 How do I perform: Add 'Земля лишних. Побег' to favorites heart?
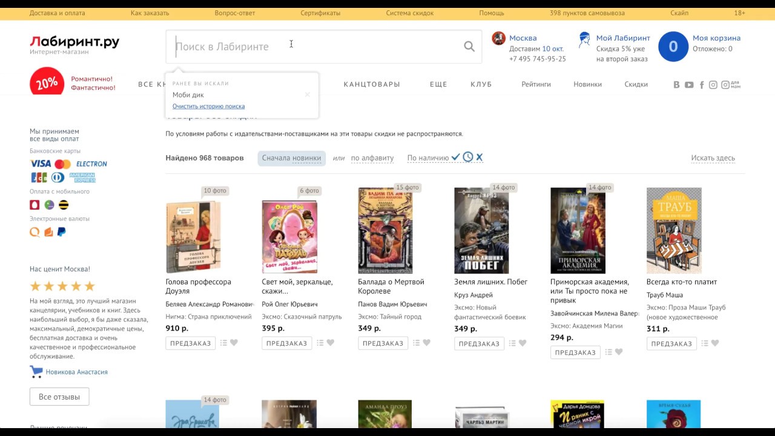coord(523,343)
